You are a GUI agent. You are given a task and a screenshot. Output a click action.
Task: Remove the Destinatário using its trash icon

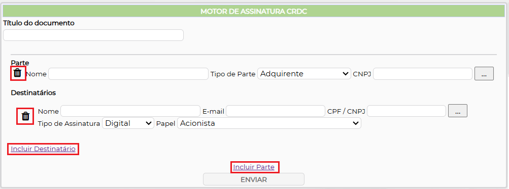[x=25, y=116]
